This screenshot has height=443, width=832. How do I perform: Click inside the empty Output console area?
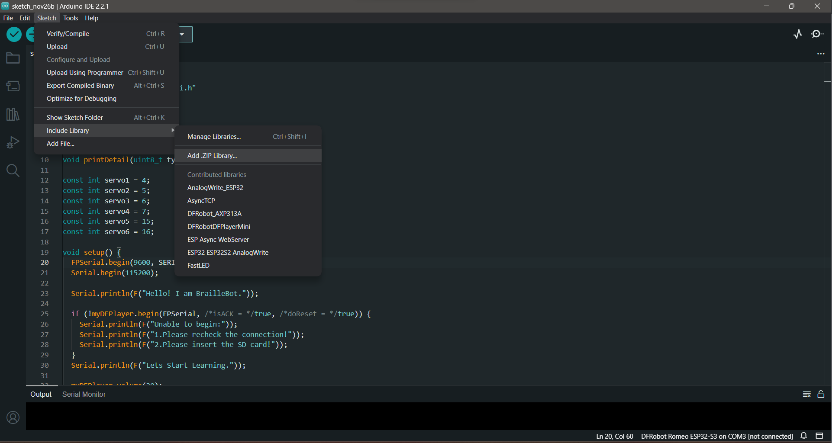(x=429, y=416)
